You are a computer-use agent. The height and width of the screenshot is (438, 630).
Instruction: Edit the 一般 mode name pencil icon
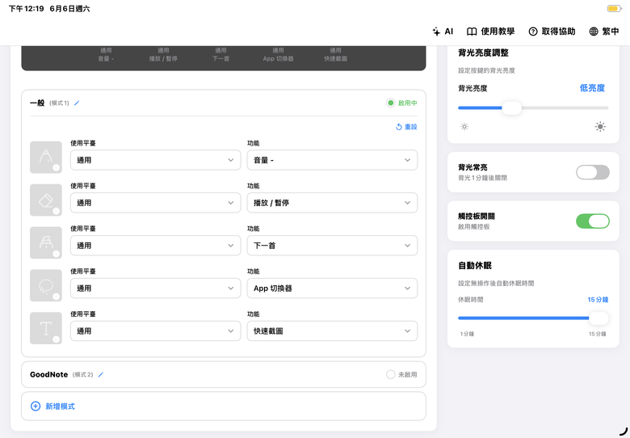click(77, 103)
